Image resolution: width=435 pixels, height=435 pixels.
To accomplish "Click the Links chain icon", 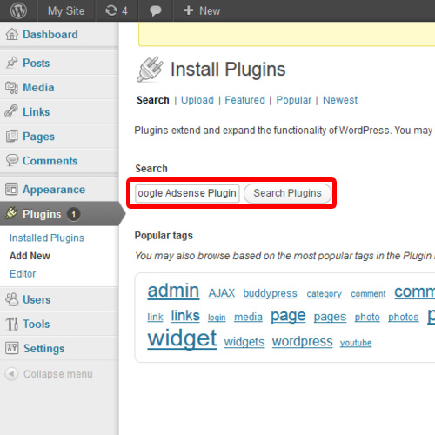I will 11,111.
